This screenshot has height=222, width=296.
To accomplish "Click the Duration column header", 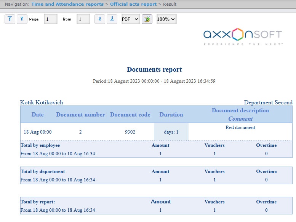I will [171, 115].
